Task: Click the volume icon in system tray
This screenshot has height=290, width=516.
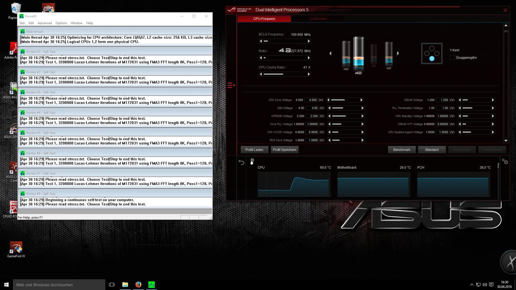Action: (x=485, y=285)
